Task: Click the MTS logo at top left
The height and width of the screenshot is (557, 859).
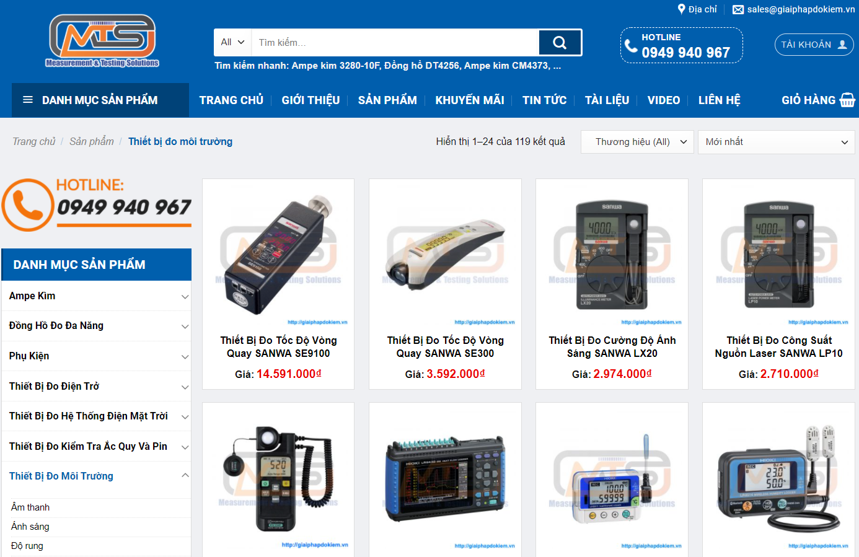Action: click(102, 41)
